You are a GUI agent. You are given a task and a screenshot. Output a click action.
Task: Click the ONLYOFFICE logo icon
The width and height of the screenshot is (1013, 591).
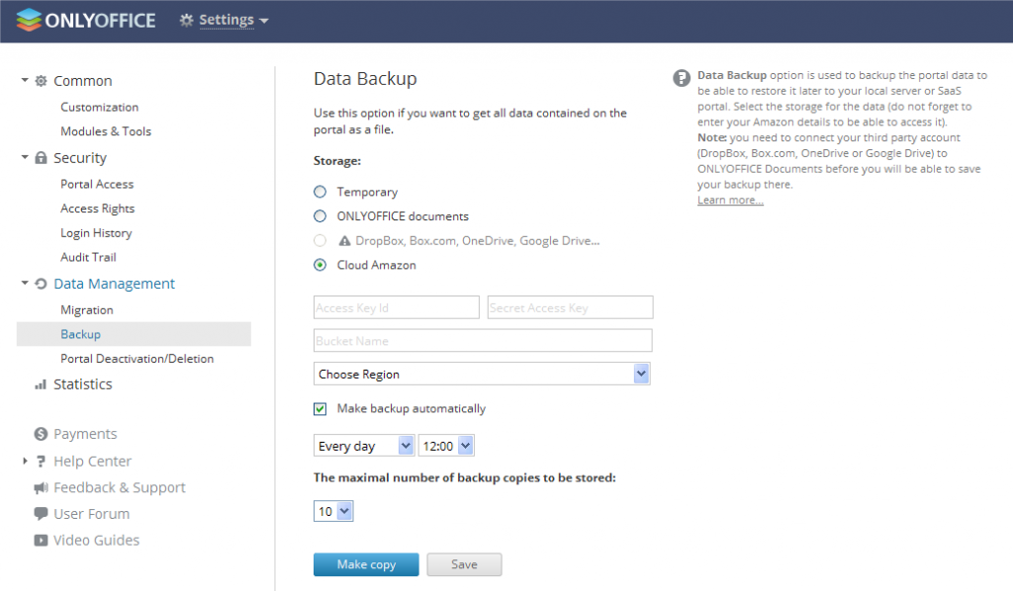coord(29,20)
